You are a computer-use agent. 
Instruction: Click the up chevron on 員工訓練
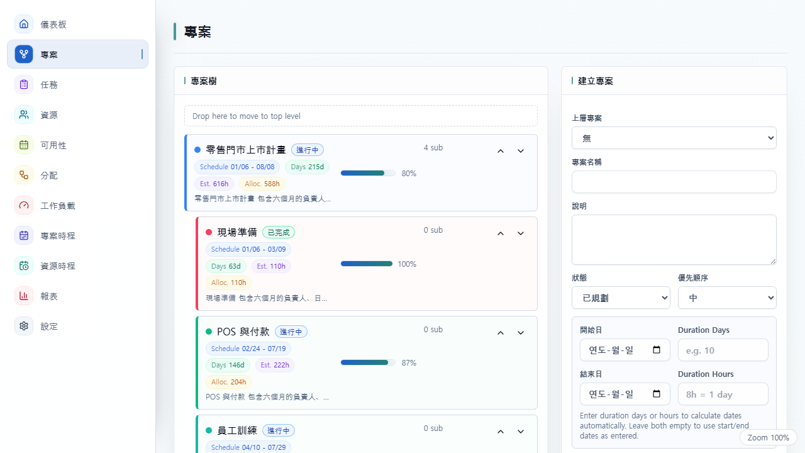[501, 432]
